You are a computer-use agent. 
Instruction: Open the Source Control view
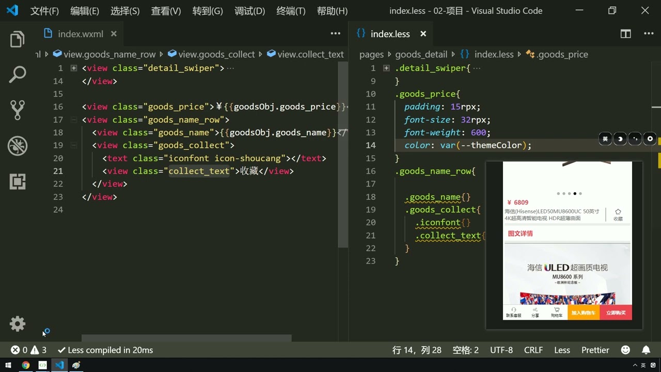point(18,110)
